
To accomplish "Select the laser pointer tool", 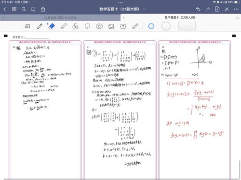I will coord(135,26).
